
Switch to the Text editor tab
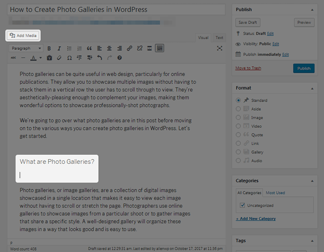219,37
